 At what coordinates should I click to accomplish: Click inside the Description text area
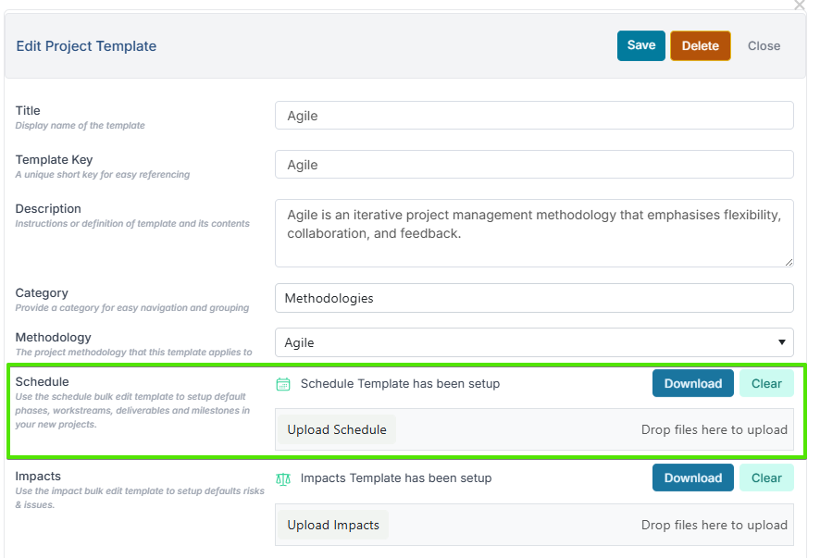tap(534, 233)
